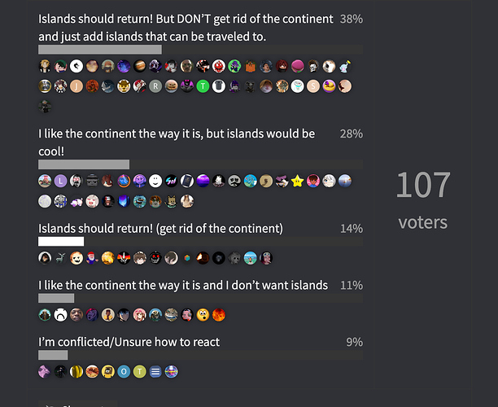
Task: Select 'I'm conflicted/Unsure how to react' option
Action: (x=129, y=342)
